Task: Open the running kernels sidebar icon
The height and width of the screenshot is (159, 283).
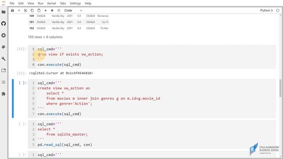Action: [4, 35]
